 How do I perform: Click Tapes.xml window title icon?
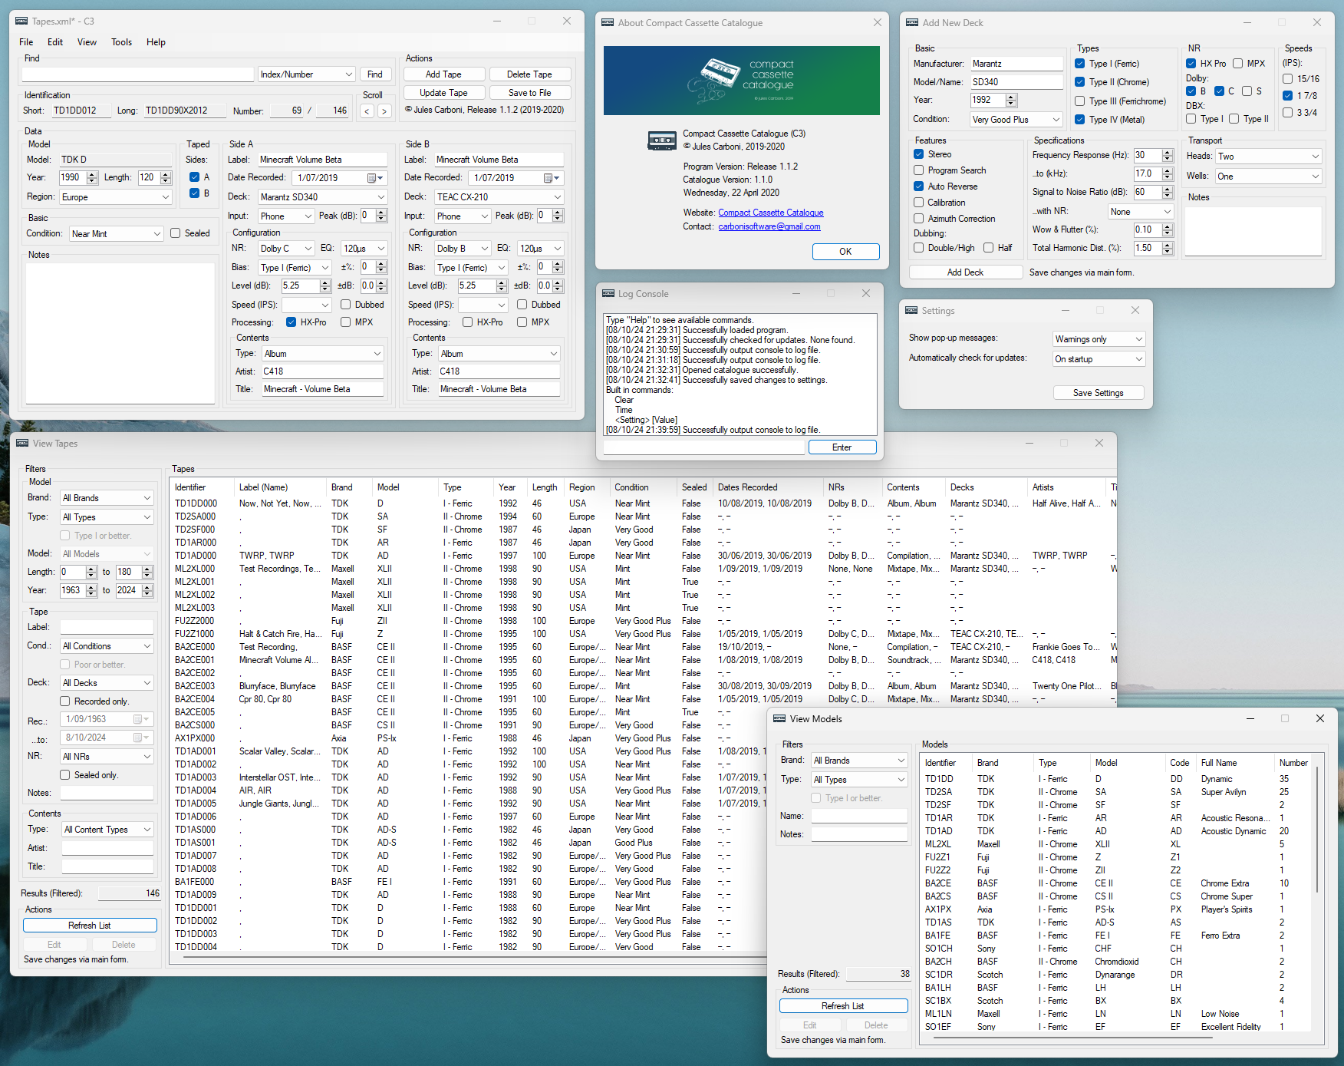pyautogui.click(x=21, y=21)
